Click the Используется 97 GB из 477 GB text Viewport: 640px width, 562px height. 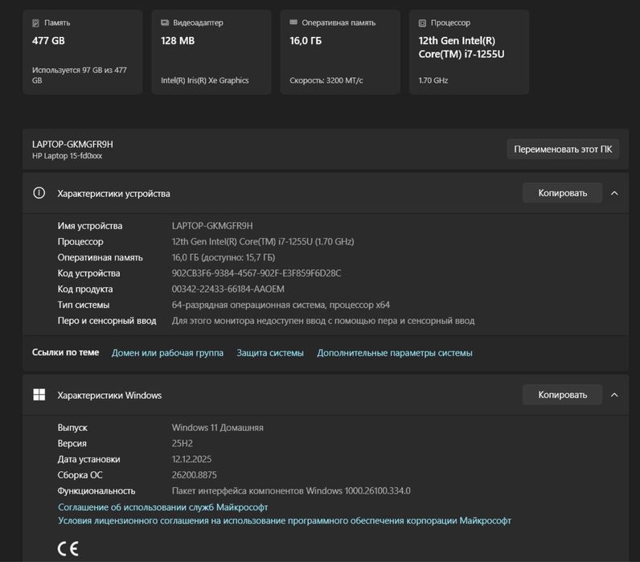pyautogui.click(x=80, y=75)
